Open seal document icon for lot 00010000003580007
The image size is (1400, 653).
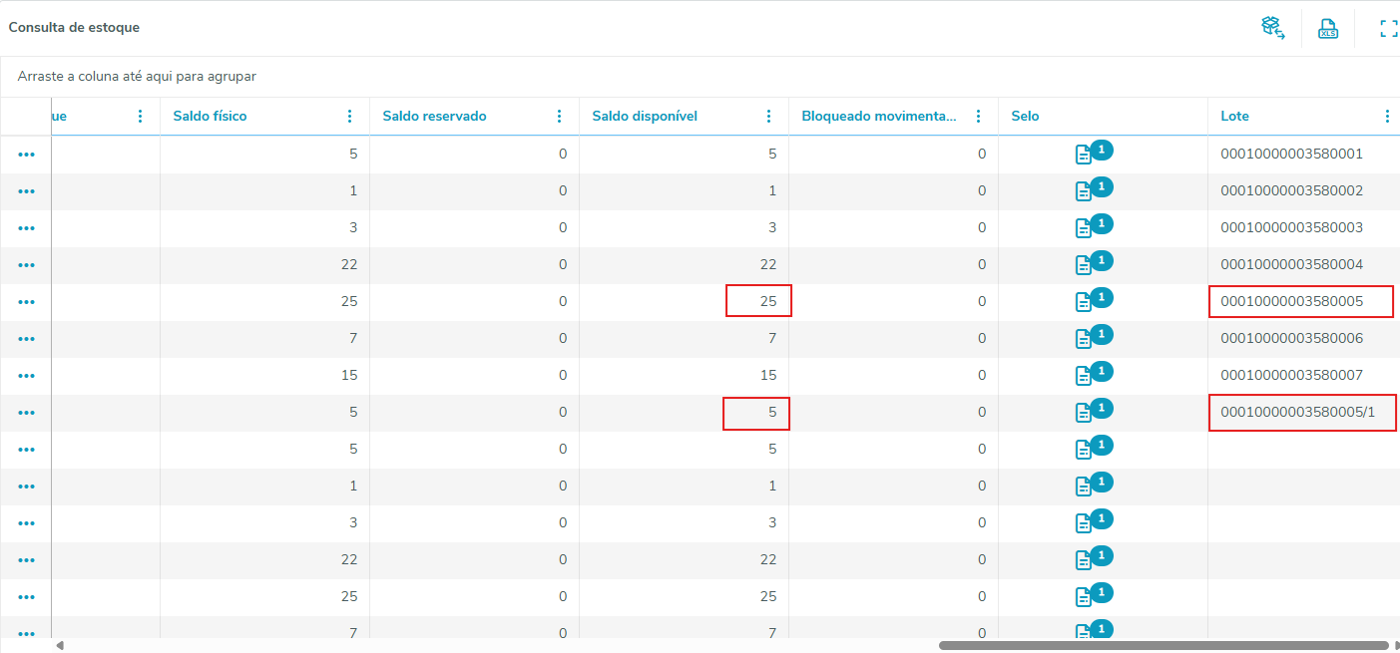pyautogui.click(x=1084, y=376)
